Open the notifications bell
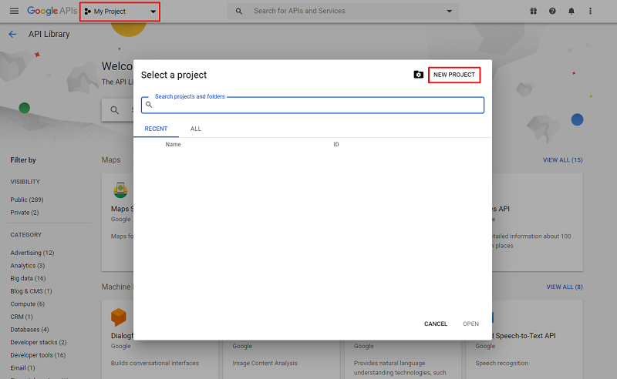The image size is (617, 379). pyautogui.click(x=571, y=11)
